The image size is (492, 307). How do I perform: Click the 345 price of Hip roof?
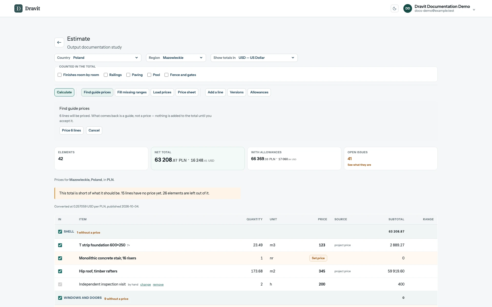322,271
